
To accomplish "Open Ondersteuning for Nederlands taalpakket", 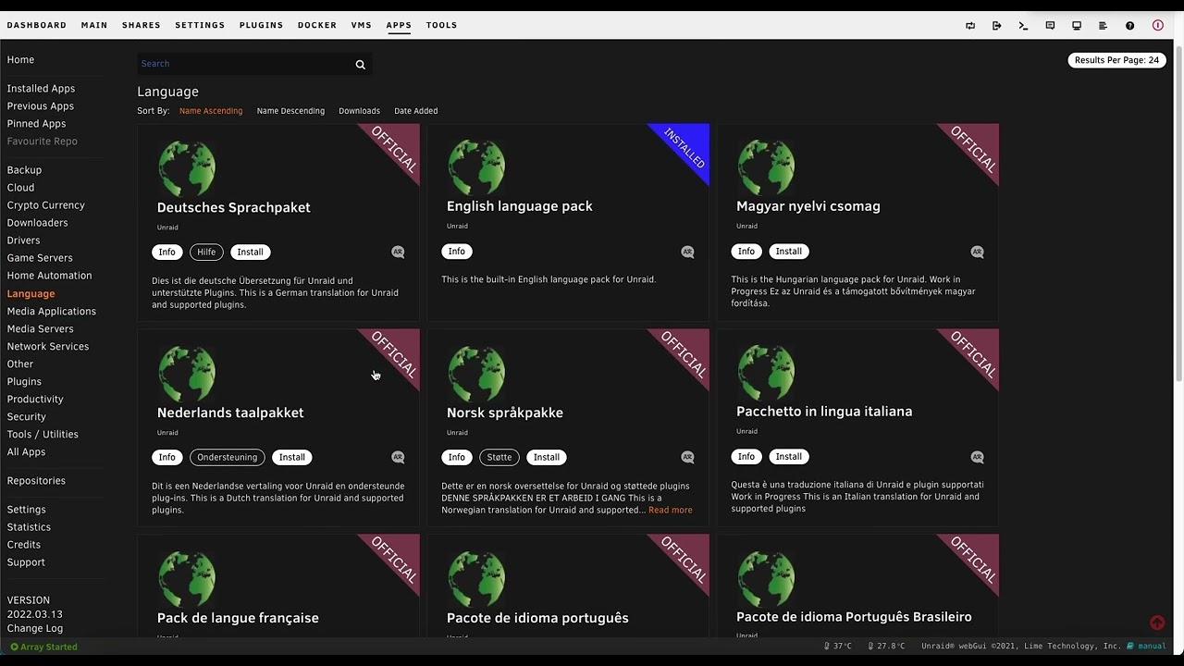I will tap(228, 457).
